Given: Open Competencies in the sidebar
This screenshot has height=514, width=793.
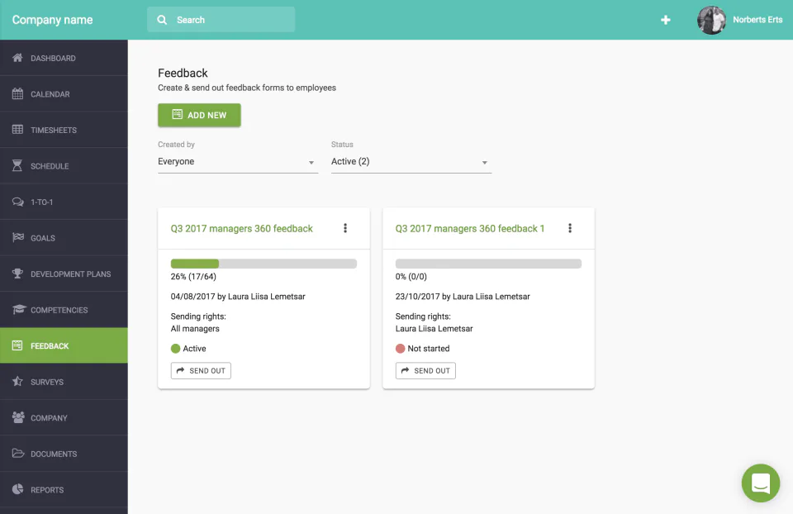Looking at the screenshot, I should pos(64,310).
